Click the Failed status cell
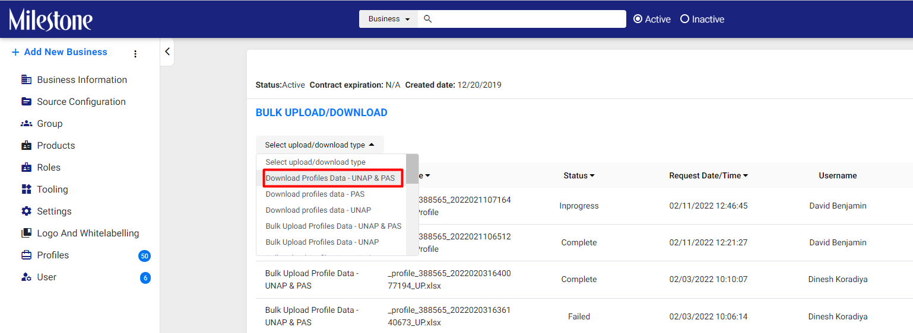 [x=579, y=316]
